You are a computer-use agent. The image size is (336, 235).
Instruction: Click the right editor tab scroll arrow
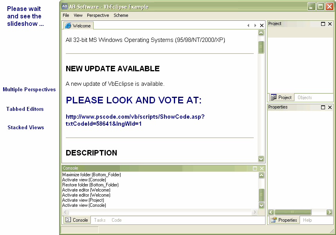255,25
